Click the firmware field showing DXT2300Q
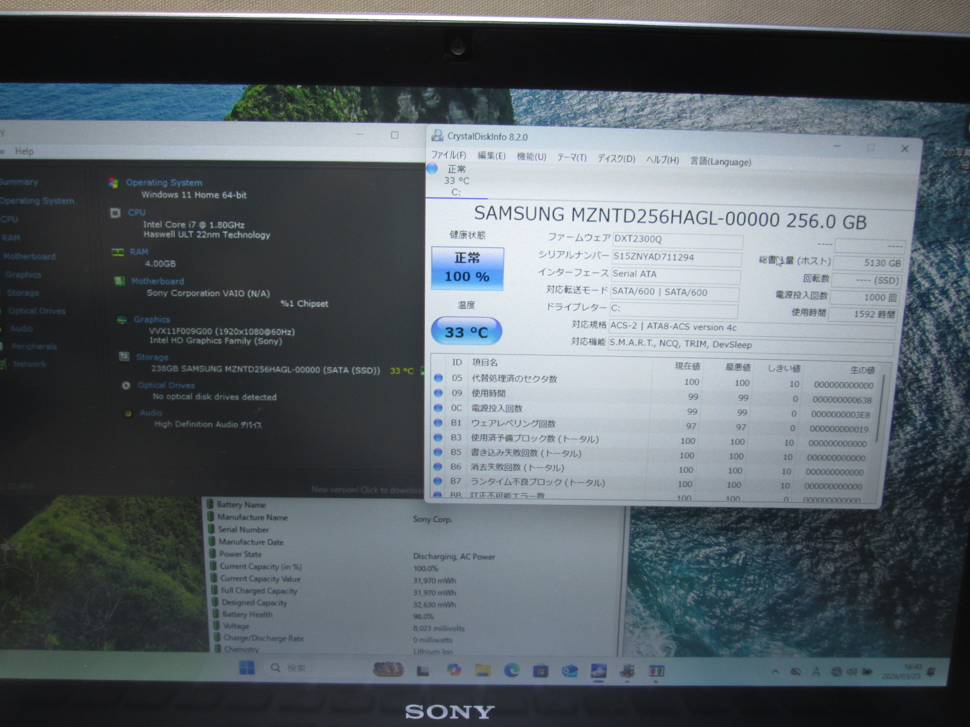 point(677,239)
